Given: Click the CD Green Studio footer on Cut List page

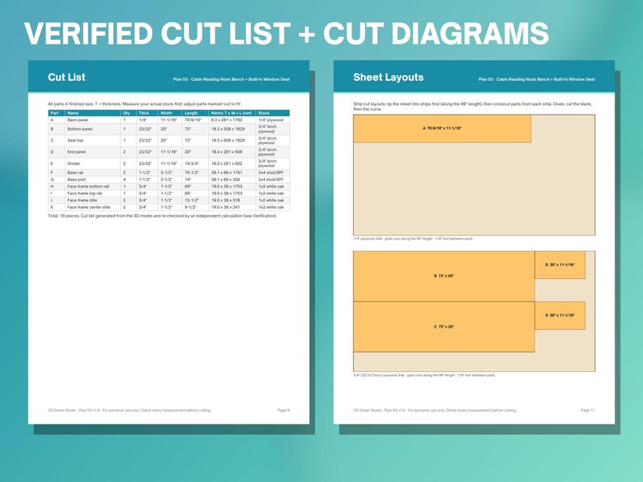Looking at the screenshot, I should [x=130, y=410].
